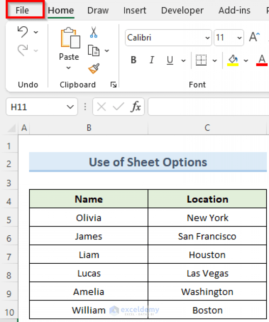Click the File menu

click(22, 10)
